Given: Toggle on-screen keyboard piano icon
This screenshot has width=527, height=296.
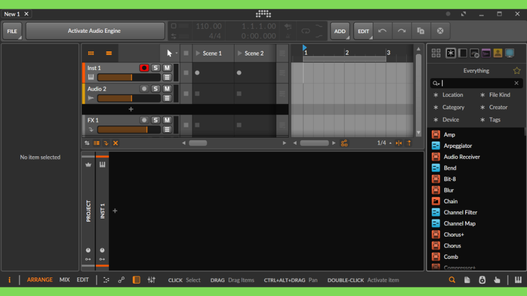Looking at the screenshot, I should click(518, 280).
